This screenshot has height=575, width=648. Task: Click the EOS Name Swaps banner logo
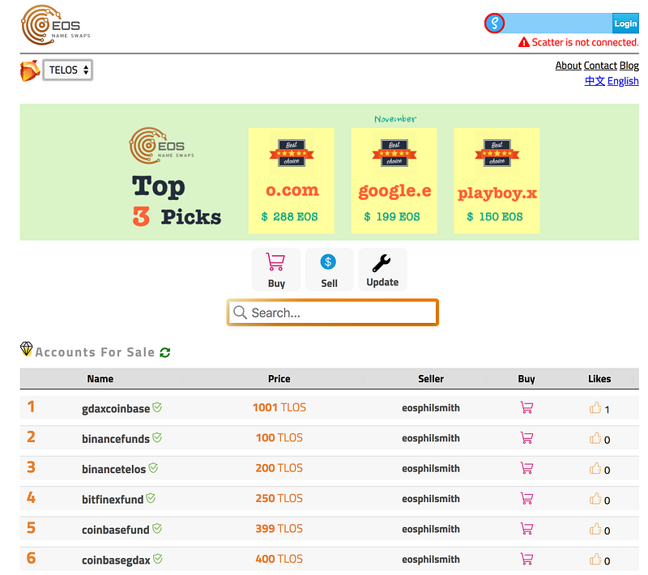[161, 146]
